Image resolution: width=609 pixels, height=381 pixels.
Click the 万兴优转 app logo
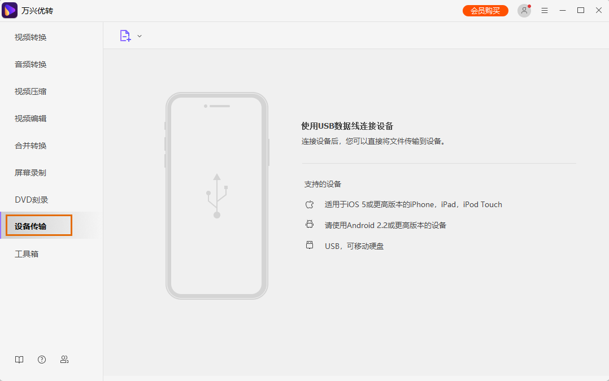coord(10,10)
